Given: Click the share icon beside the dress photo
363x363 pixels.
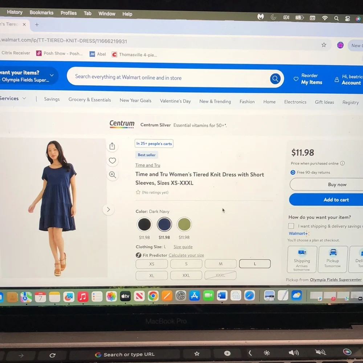Looking at the screenshot, I should point(112,146).
